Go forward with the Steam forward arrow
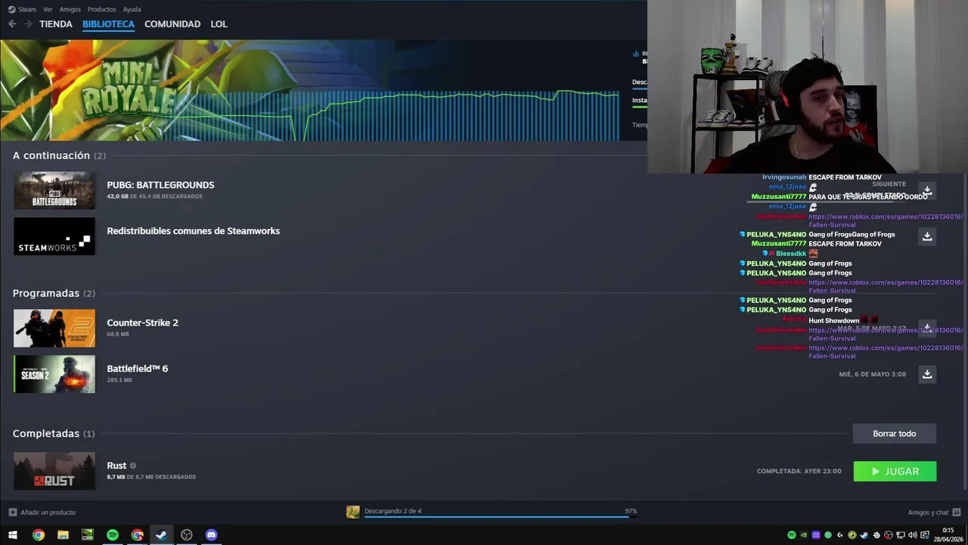The width and height of the screenshot is (968, 545). point(28,24)
